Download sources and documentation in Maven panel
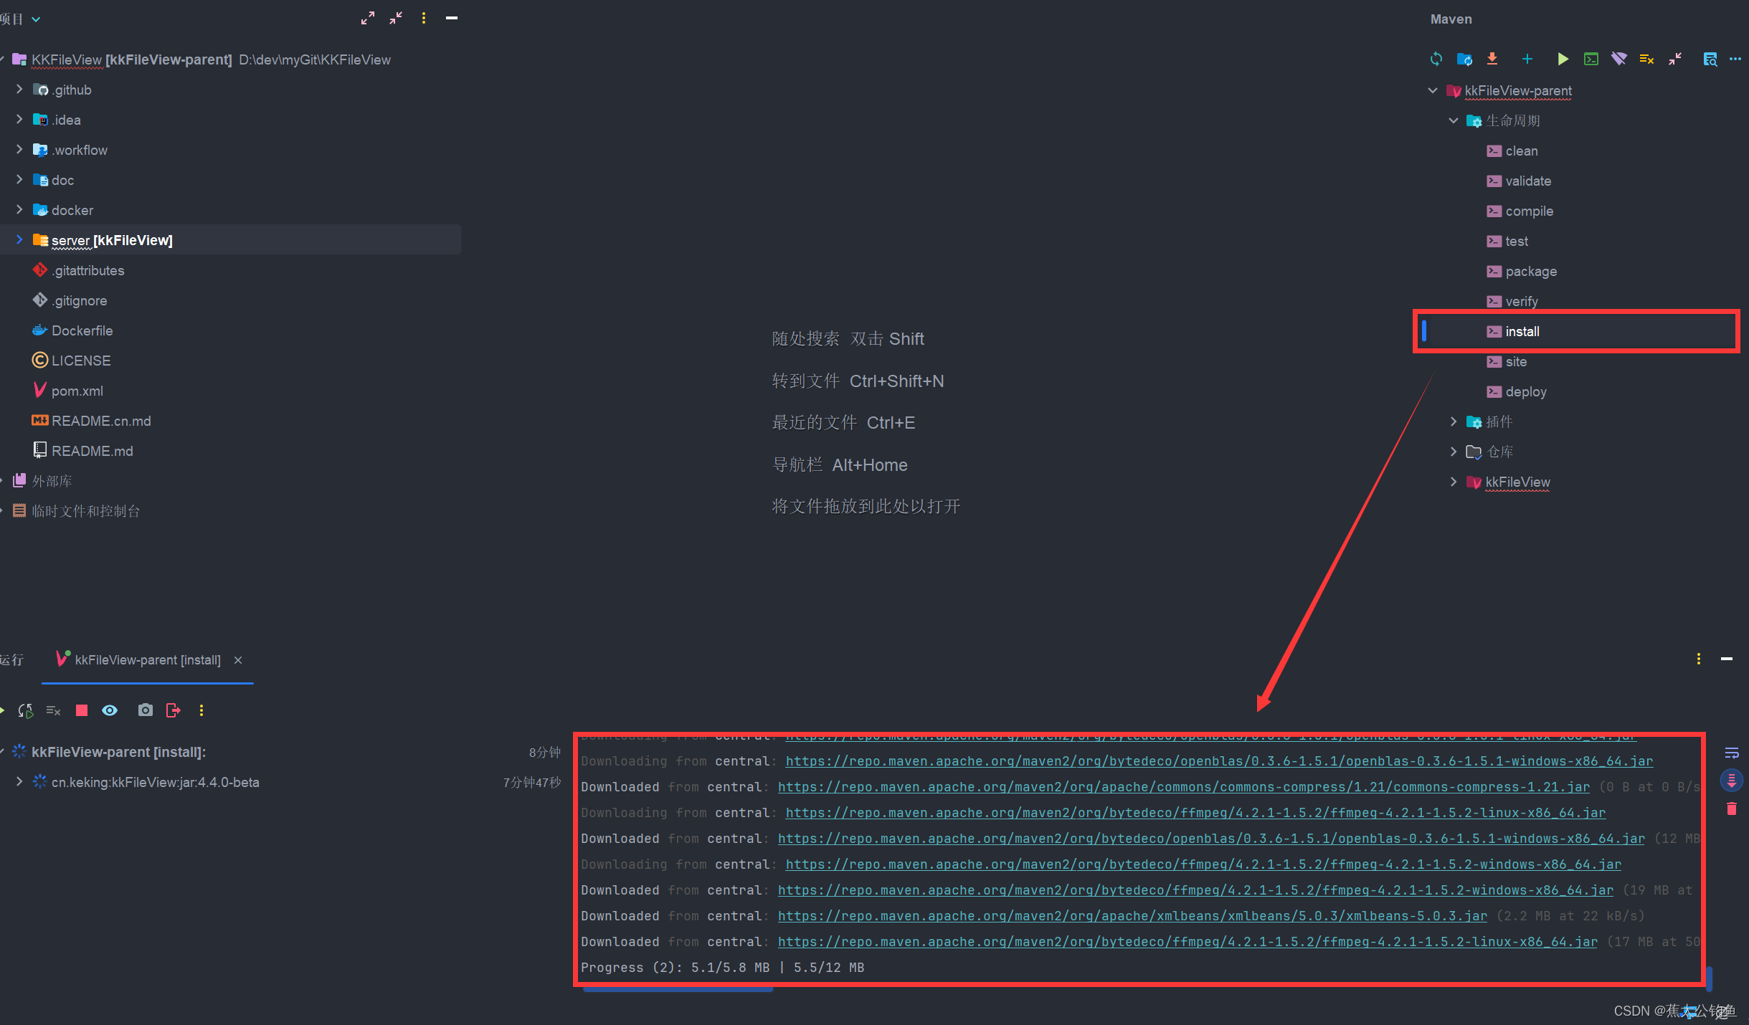 point(1492,59)
